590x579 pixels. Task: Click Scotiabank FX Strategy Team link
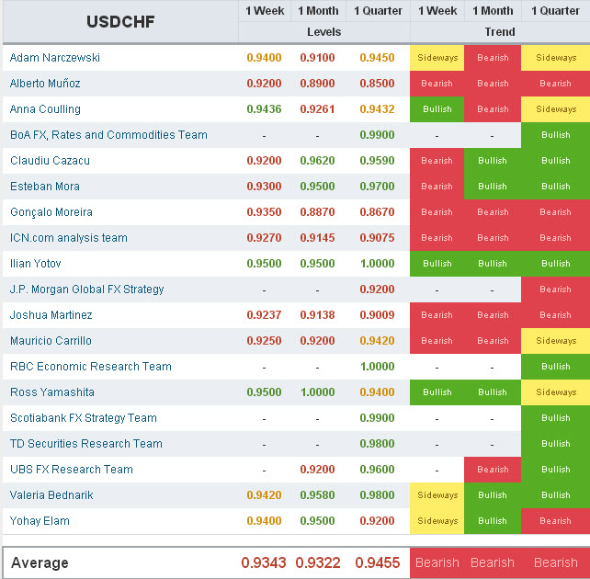click(x=84, y=418)
